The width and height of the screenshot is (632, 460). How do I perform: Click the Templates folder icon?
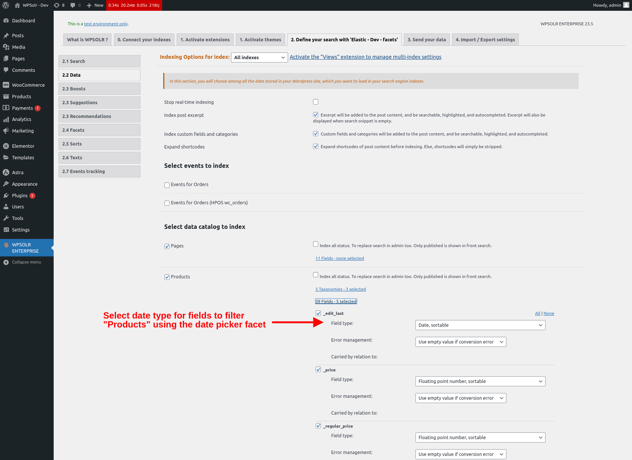(6, 157)
